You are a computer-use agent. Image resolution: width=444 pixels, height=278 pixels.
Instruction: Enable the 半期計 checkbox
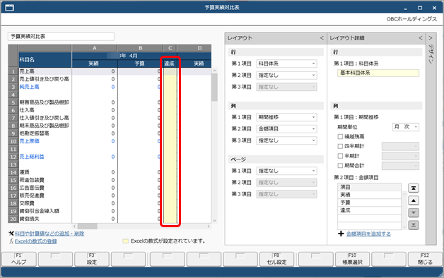coord(340,156)
